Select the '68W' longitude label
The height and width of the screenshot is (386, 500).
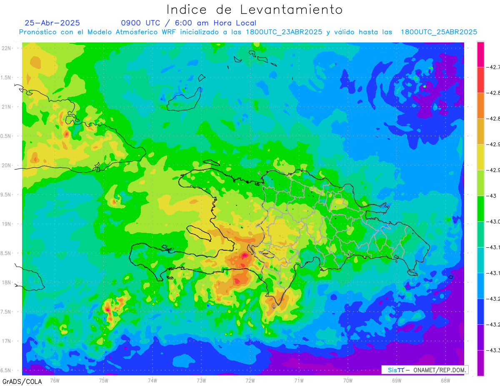point(445,381)
